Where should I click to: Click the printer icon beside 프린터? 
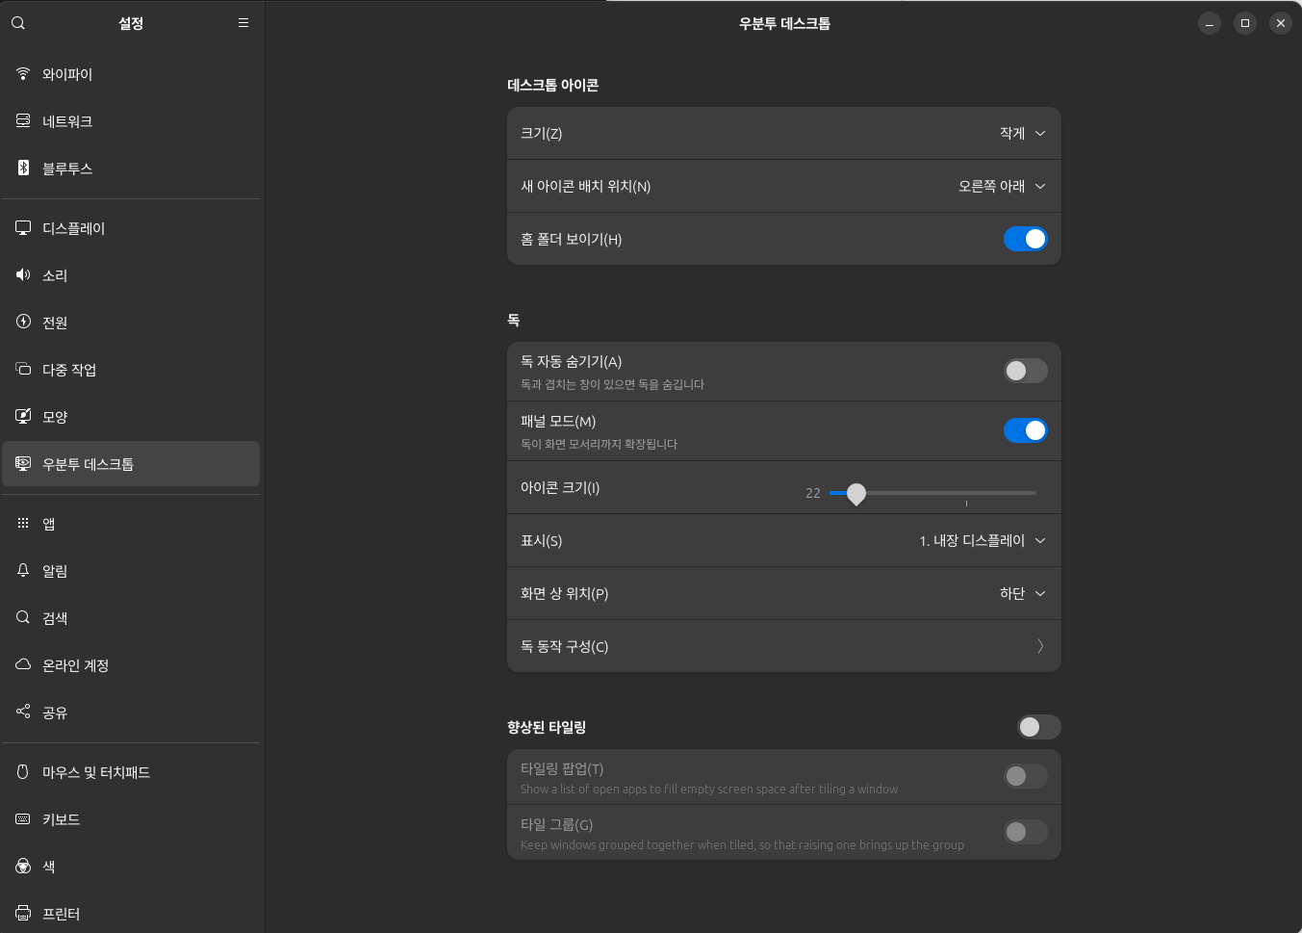23,914
